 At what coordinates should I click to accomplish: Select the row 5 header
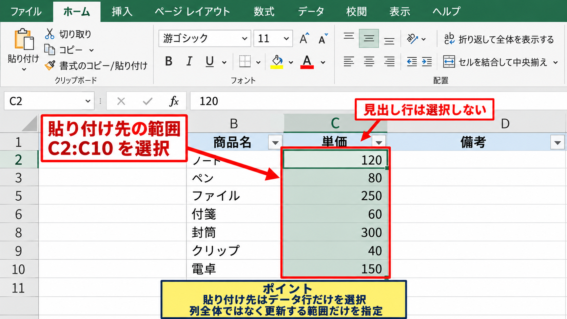(19, 196)
